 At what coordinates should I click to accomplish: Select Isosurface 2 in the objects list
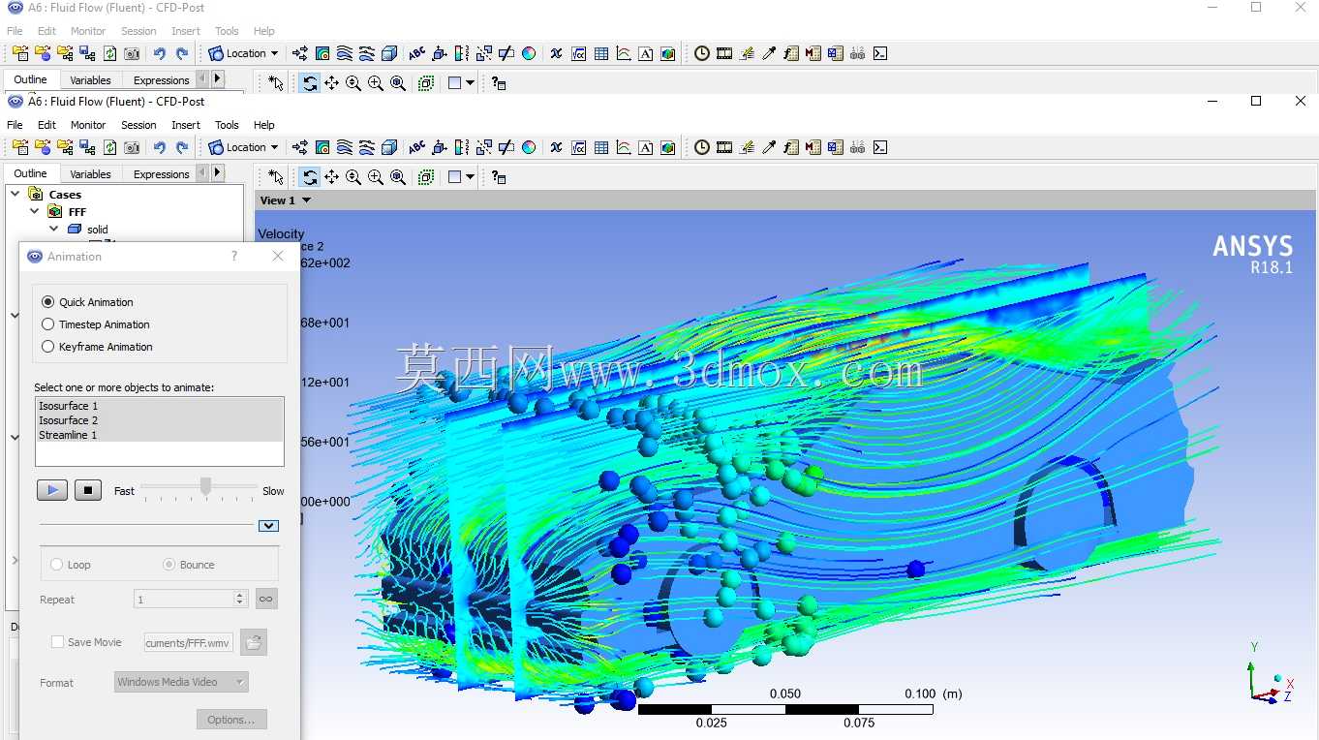click(160, 420)
